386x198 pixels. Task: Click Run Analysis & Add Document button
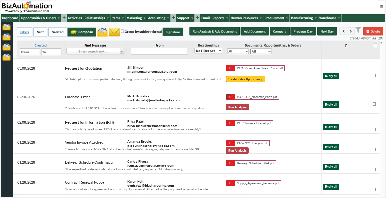[215, 31]
